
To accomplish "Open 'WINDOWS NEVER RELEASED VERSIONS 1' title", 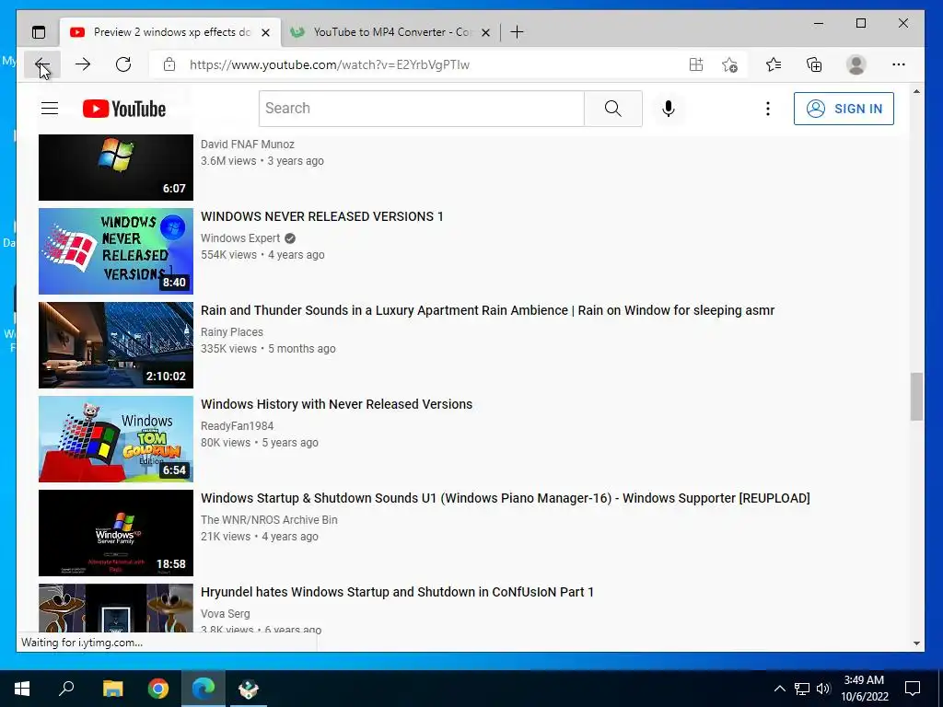I will pyautogui.click(x=321, y=216).
